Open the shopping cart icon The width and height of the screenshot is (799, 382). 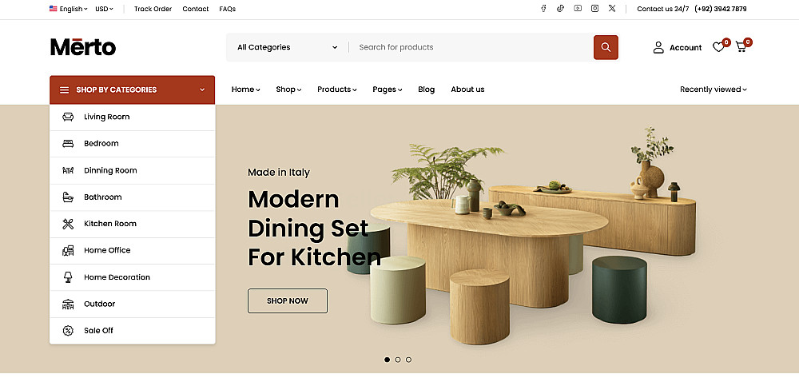click(741, 47)
